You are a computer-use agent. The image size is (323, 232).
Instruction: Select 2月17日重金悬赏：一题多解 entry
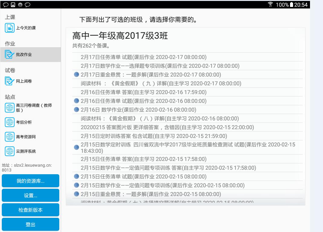click(151, 75)
